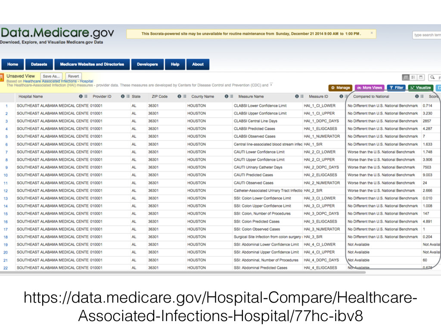
Task: Focus the type search term field
Action: point(427,35)
